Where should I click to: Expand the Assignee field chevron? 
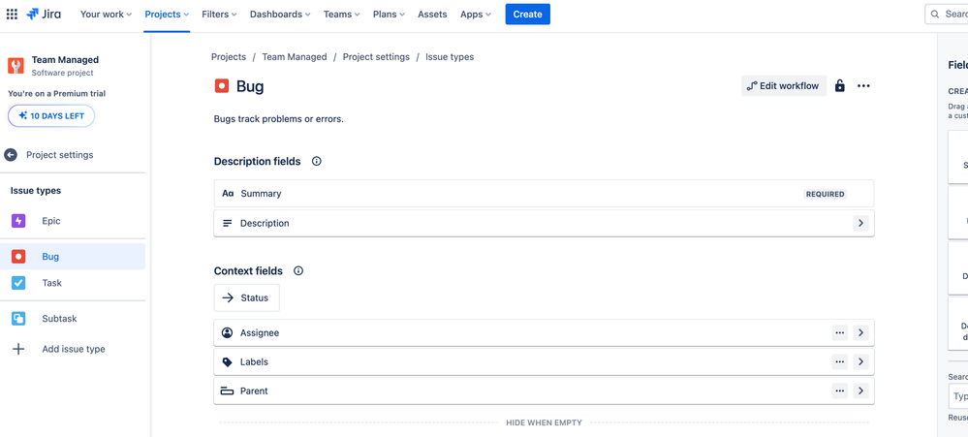(x=861, y=332)
